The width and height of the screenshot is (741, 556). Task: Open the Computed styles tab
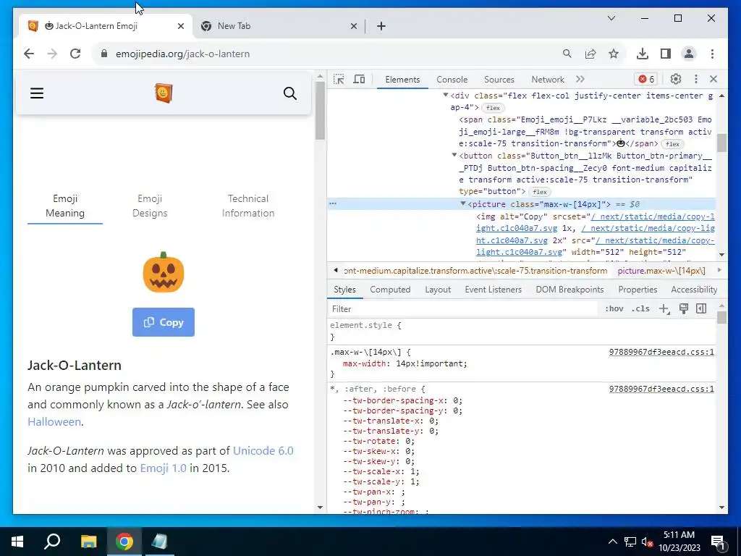[x=390, y=290]
